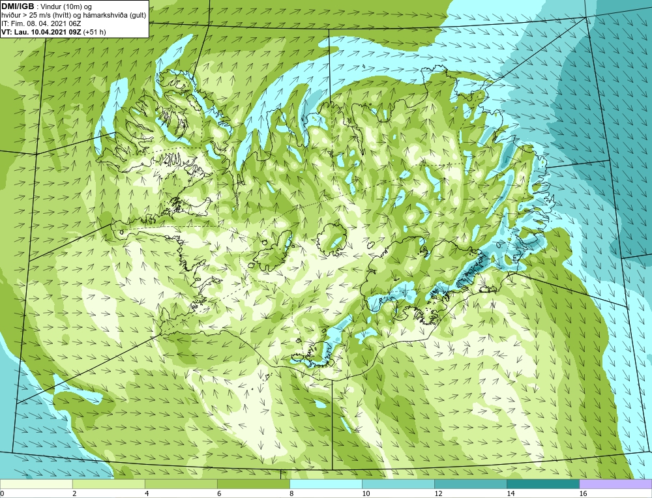This screenshot has height=498, width=652.
Task: Click the 2–4 m/s light green swatch
Action: click(108, 484)
